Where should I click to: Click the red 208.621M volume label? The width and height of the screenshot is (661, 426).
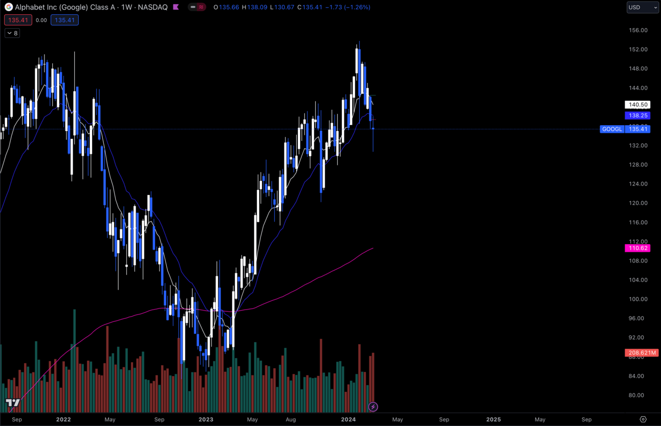click(642, 353)
